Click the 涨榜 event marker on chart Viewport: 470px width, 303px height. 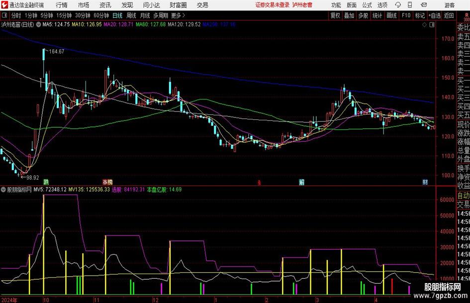[x=107, y=182]
